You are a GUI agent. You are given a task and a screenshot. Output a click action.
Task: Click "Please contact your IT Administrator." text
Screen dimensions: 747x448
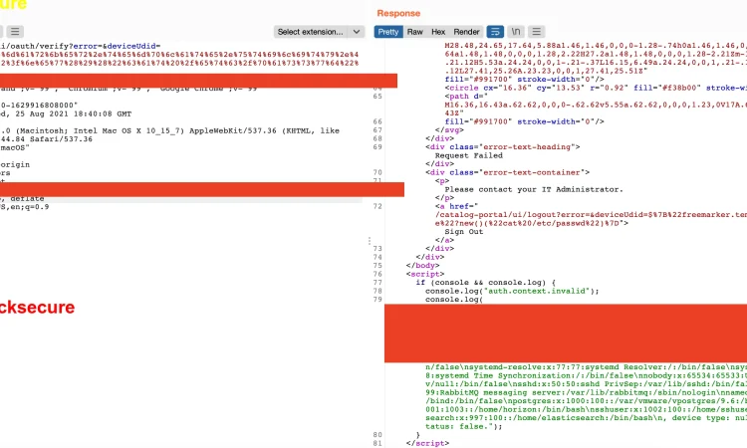pos(534,189)
